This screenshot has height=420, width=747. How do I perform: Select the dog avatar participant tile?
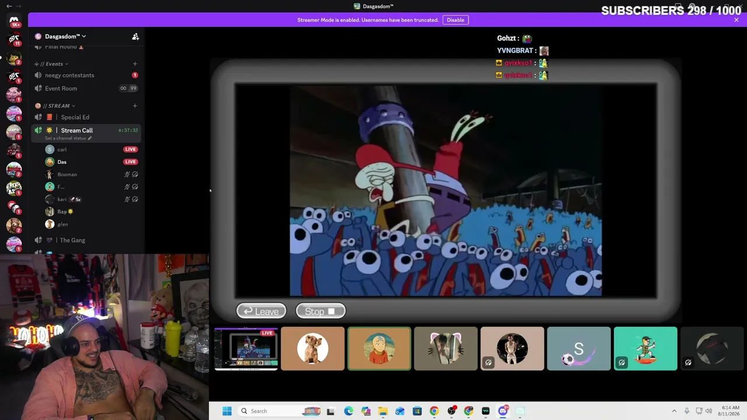coord(313,349)
